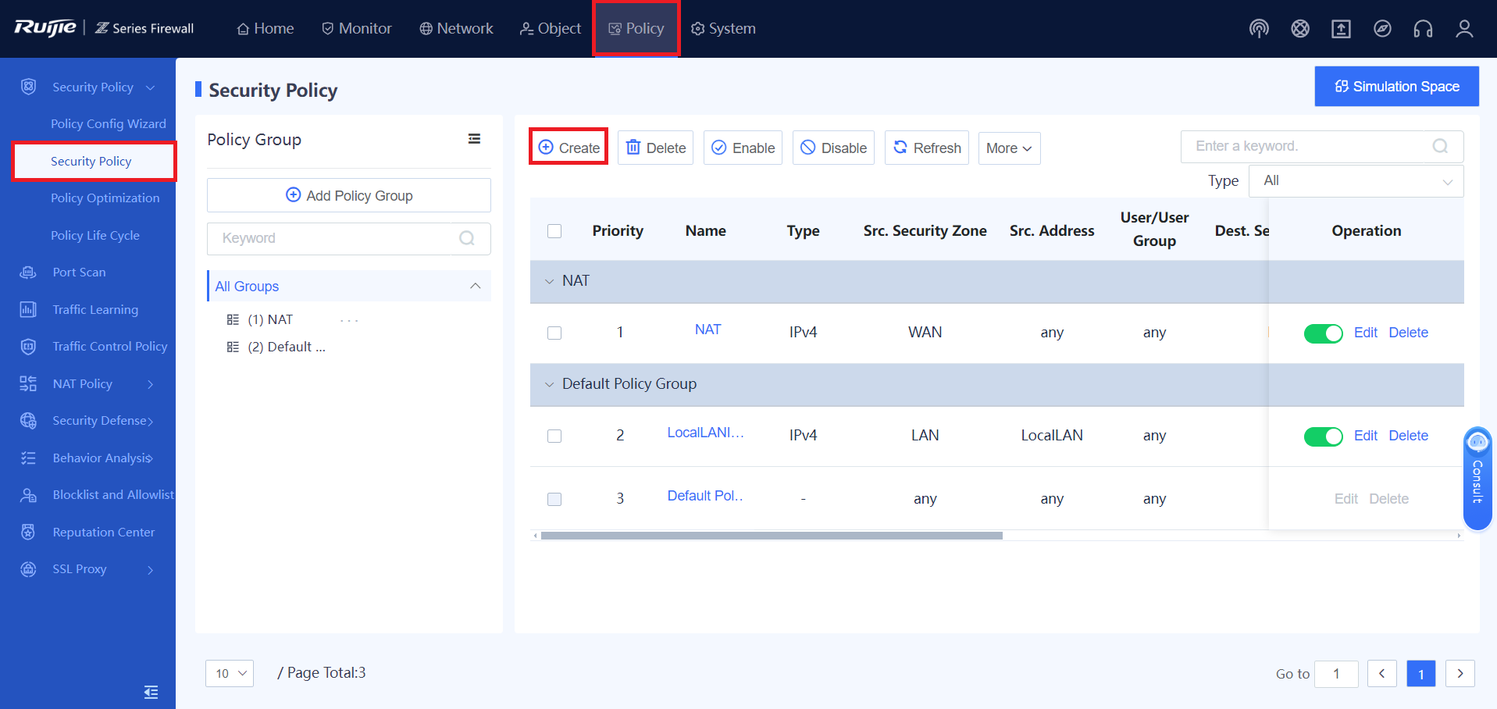Open the page size dropdown showing 10

click(230, 673)
